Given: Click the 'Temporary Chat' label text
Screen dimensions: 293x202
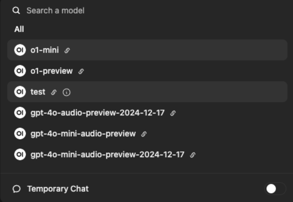Looking at the screenshot, I should (58, 189).
